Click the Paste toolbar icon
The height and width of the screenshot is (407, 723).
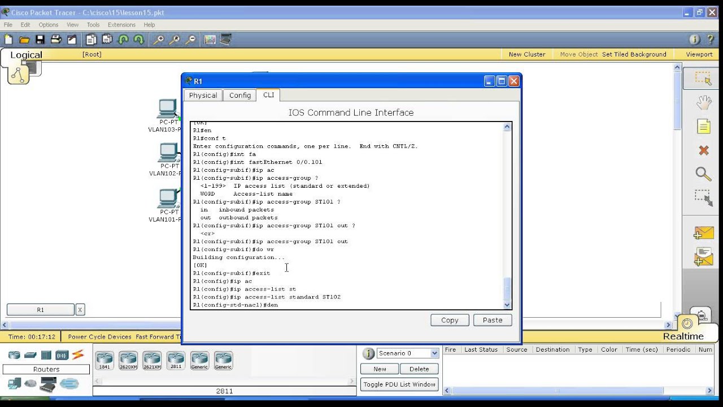[107, 40]
